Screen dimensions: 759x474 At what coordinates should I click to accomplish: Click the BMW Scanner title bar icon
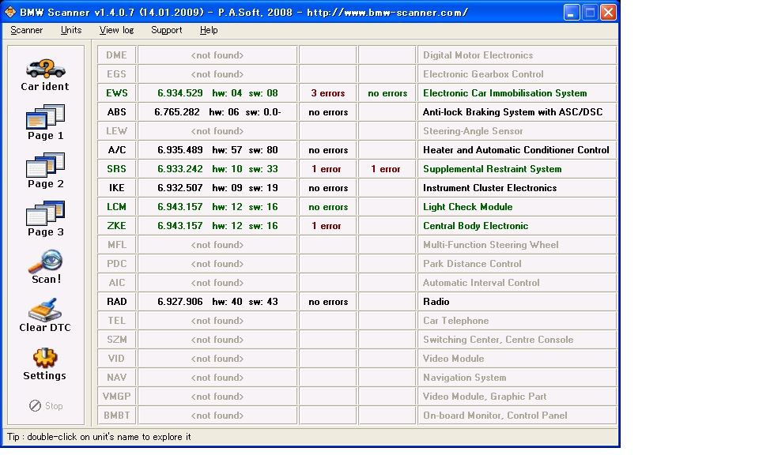(x=10, y=12)
